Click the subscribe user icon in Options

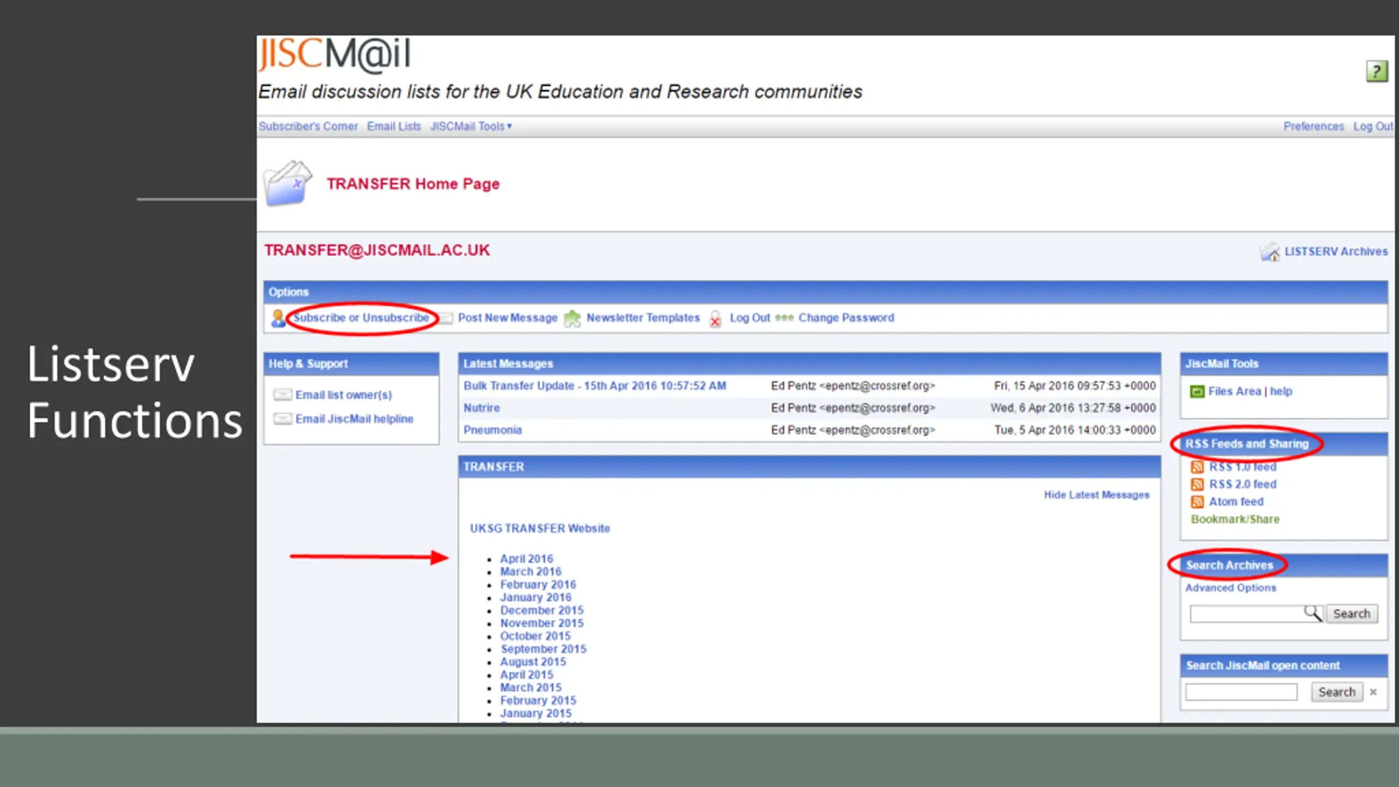click(278, 318)
